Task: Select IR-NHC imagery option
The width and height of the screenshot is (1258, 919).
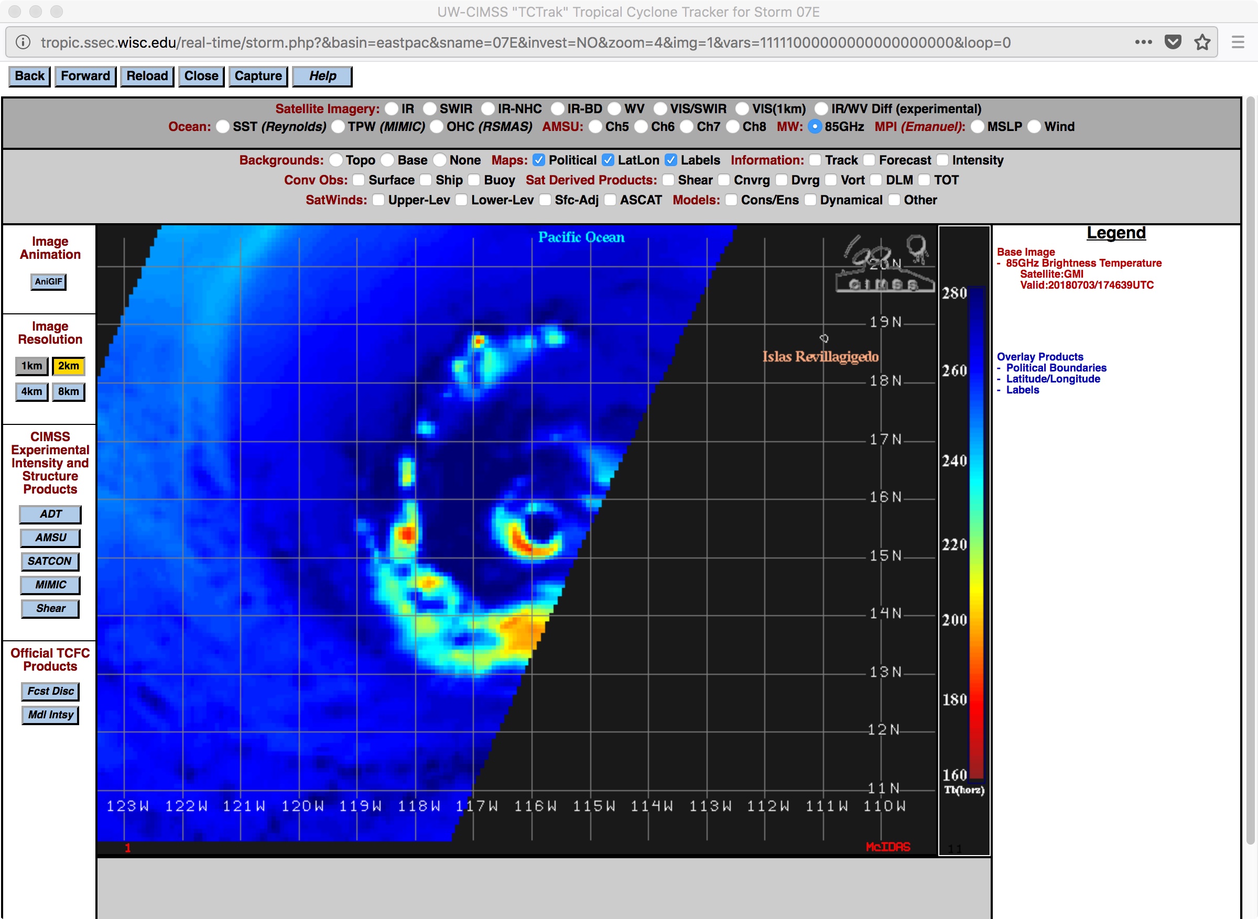Action: point(488,108)
